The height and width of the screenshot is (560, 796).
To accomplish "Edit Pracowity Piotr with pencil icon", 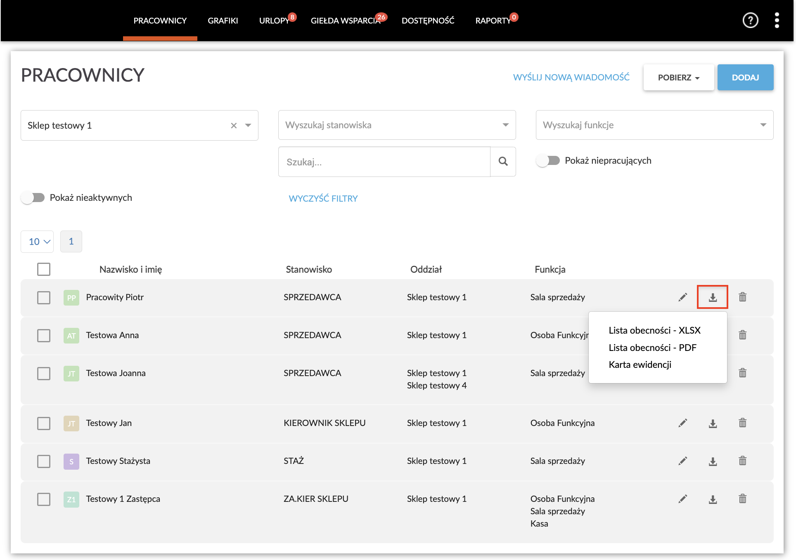I will click(x=682, y=297).
